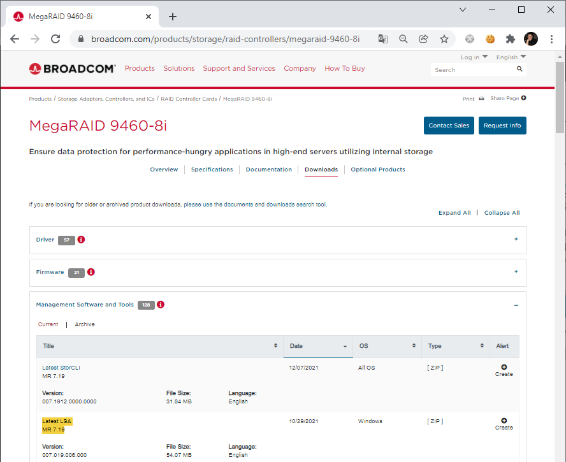
Task: Click the Broadcom logo
Action: (x=72, y=69)
